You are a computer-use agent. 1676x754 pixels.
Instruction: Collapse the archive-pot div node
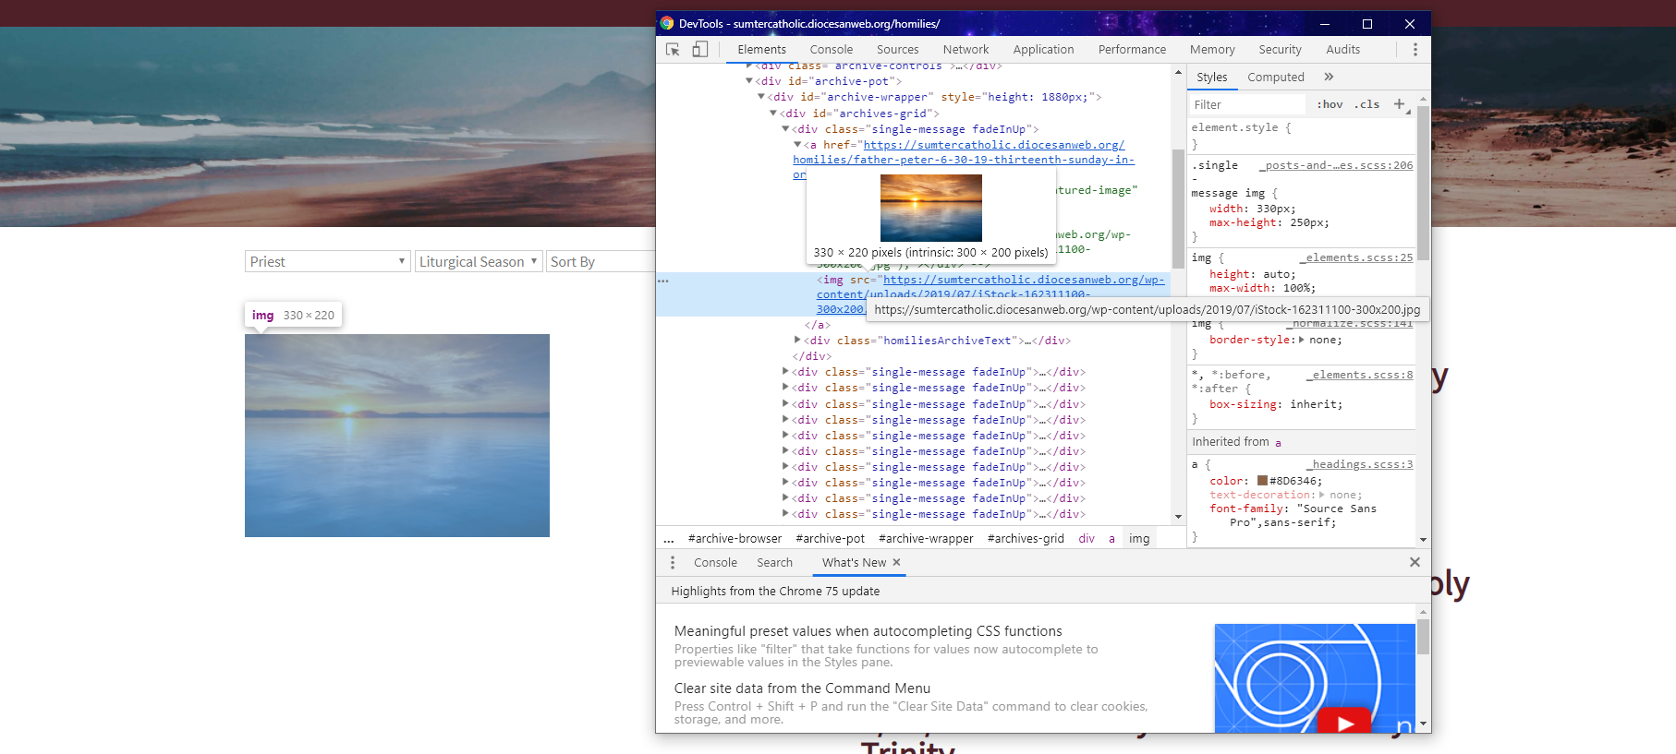749,81
